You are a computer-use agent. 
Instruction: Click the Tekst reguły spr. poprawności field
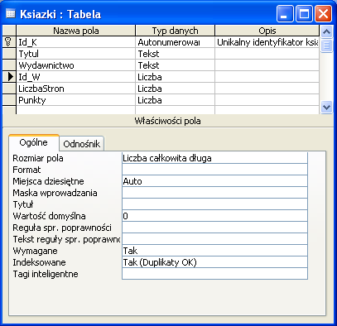[x=214, y=239]
